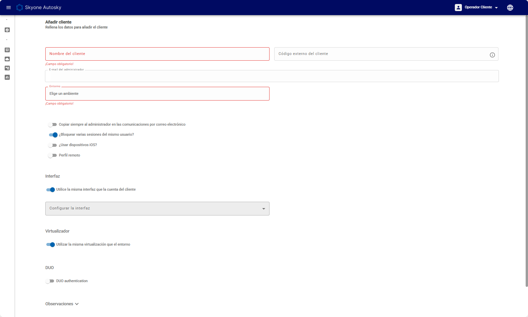The width and height of the screenshot is (528, 317).
Task: Open the Entorno environment selector
Action: pyautogui.click(x=157, y=94)
